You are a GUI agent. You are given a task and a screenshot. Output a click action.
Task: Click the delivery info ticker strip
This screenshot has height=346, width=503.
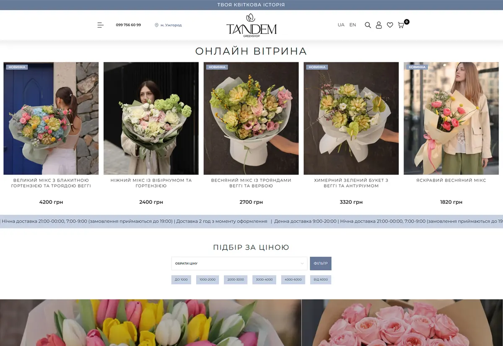coord(251,221)
